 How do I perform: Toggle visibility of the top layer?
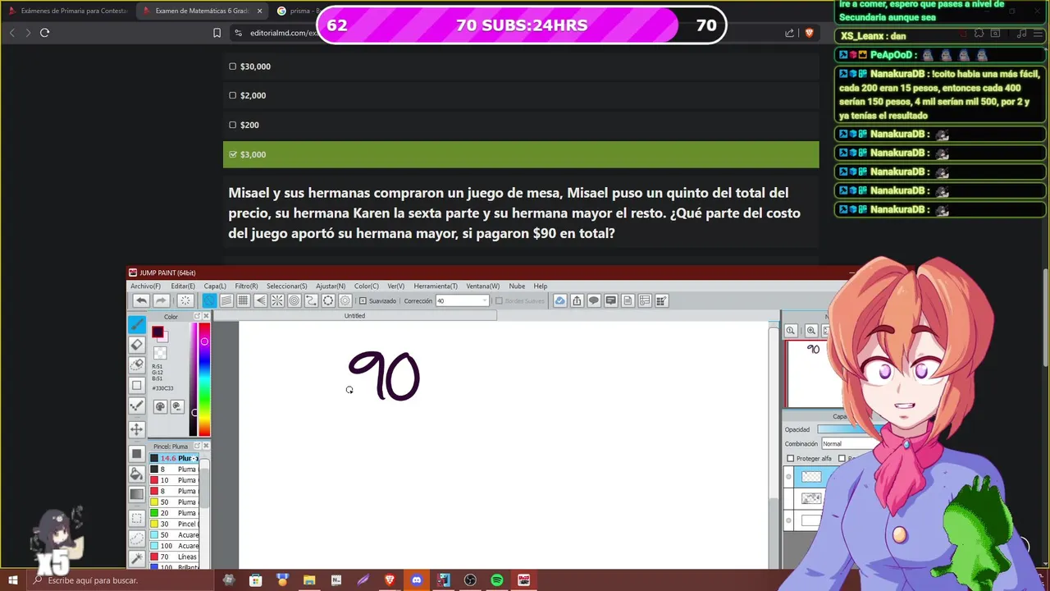pos(789,477)
